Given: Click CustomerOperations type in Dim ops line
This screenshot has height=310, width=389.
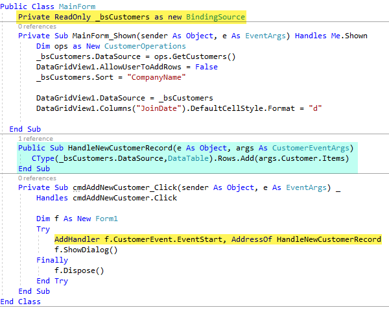Looking at the screenshot, I should (x=145, y=47).
